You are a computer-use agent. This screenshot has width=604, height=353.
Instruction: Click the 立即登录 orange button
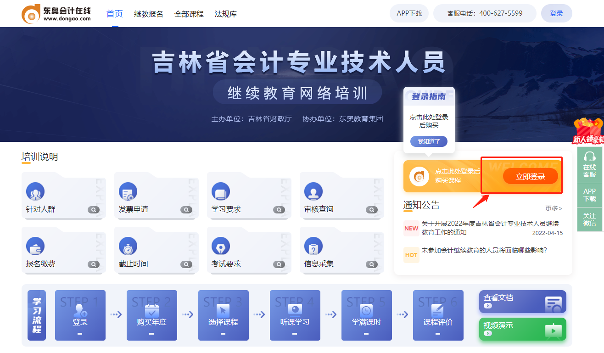pos(531,176)
